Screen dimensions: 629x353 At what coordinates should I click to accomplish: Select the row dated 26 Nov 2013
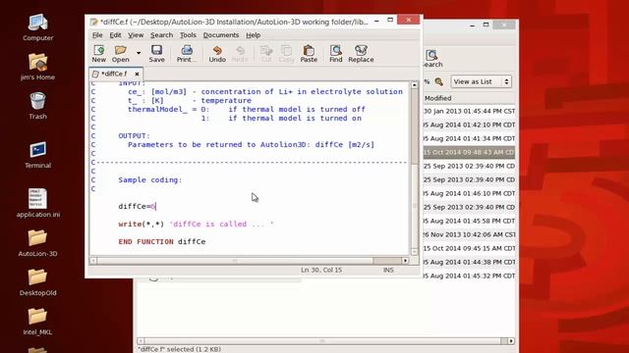[x=469, y=234]
